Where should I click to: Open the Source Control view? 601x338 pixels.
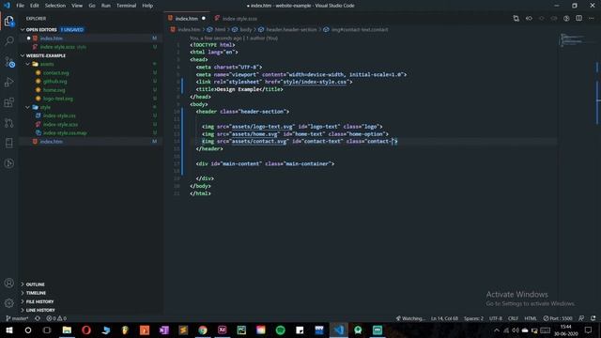[x=8, y=62]
